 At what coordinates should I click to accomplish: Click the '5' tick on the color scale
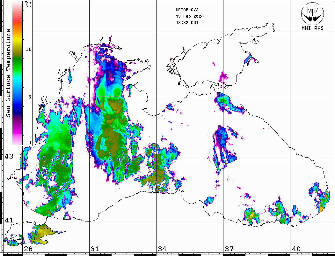[x=30, y=97]
